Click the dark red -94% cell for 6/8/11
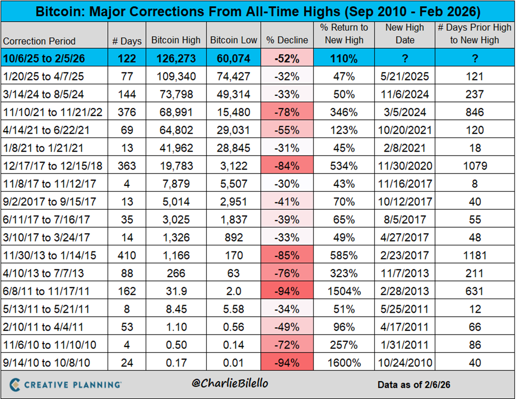Viewport: 516px width, 399px height. (287, 291)
